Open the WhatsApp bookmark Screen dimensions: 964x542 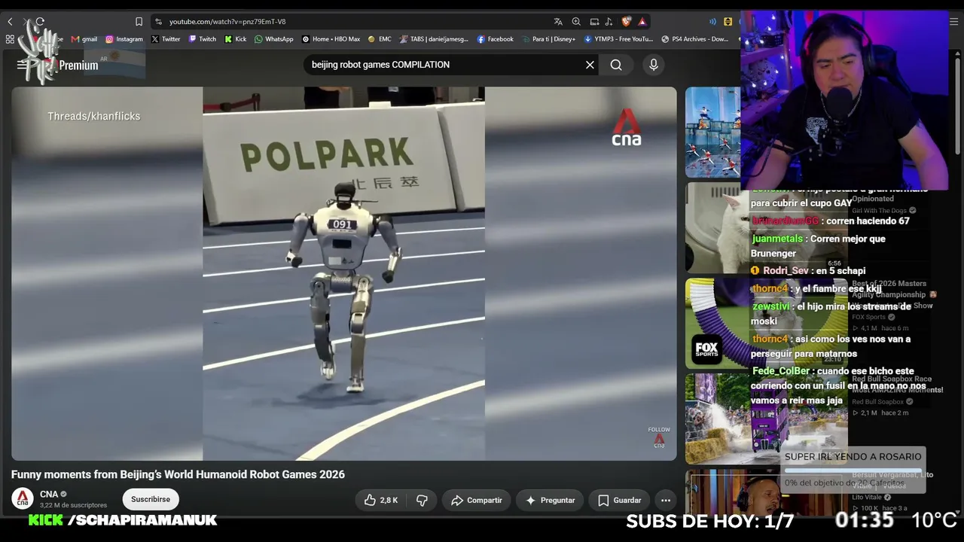(274, 39)
